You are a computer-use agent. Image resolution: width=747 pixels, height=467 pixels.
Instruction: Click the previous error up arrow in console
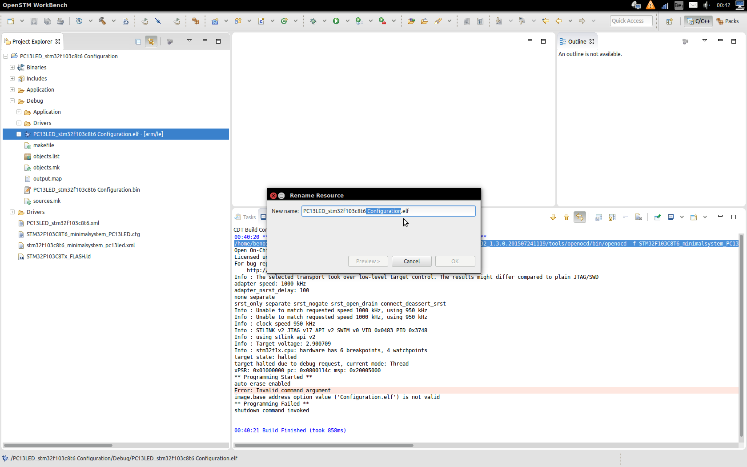[x=566, y=217]
